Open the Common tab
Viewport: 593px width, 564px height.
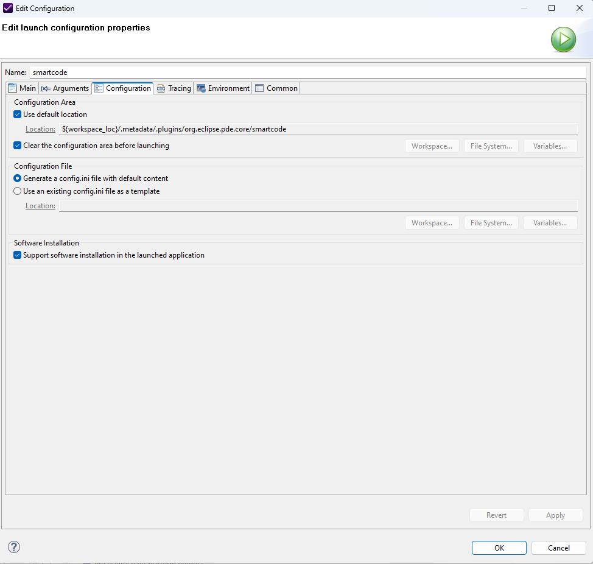[x=276, y=88]
